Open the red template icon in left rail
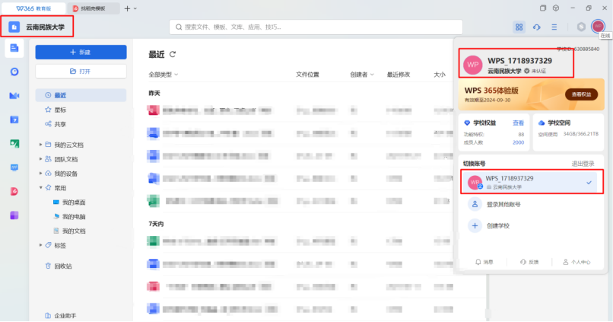 (x=14, y=191)
